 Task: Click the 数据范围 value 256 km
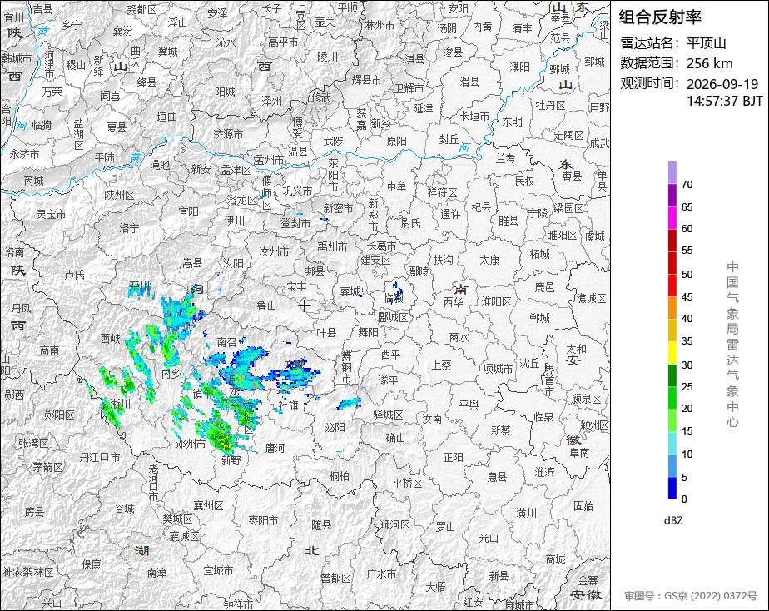(x=709, y=63)
